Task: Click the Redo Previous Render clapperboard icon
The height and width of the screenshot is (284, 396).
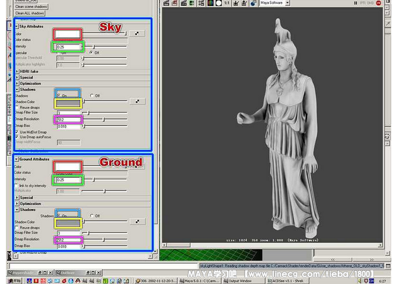Action: point(166,3)
